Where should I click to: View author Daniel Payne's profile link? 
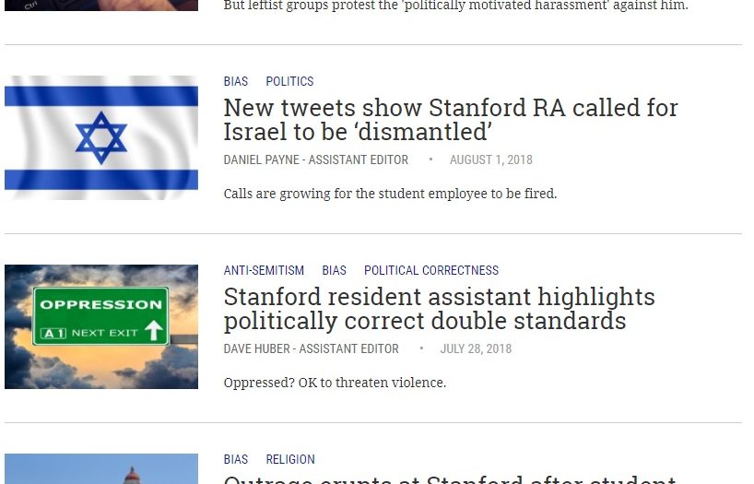(x=315, y=159)
